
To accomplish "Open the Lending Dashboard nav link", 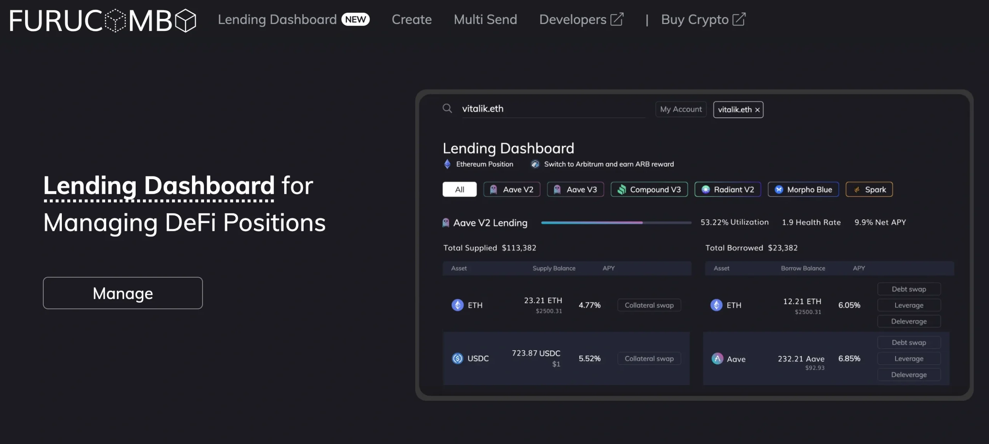I will coord(277,19).
